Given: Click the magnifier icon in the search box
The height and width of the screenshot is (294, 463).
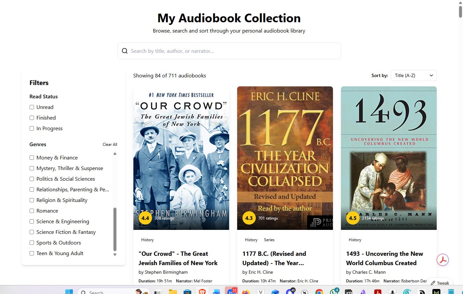Looking at the screenshot, I should coord(125,51).
